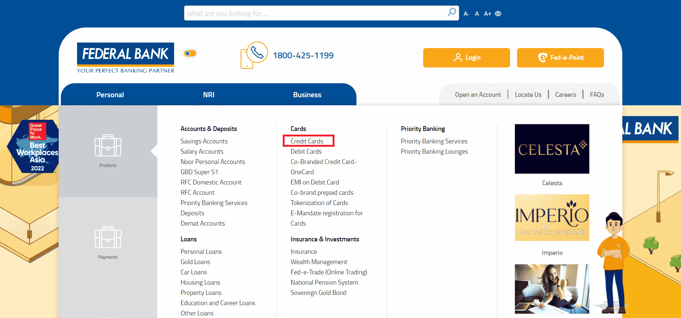The width and height of the screenshot is (681, 318).
Task: Toggle the accessibility eye icon
Action: [498, 14]
